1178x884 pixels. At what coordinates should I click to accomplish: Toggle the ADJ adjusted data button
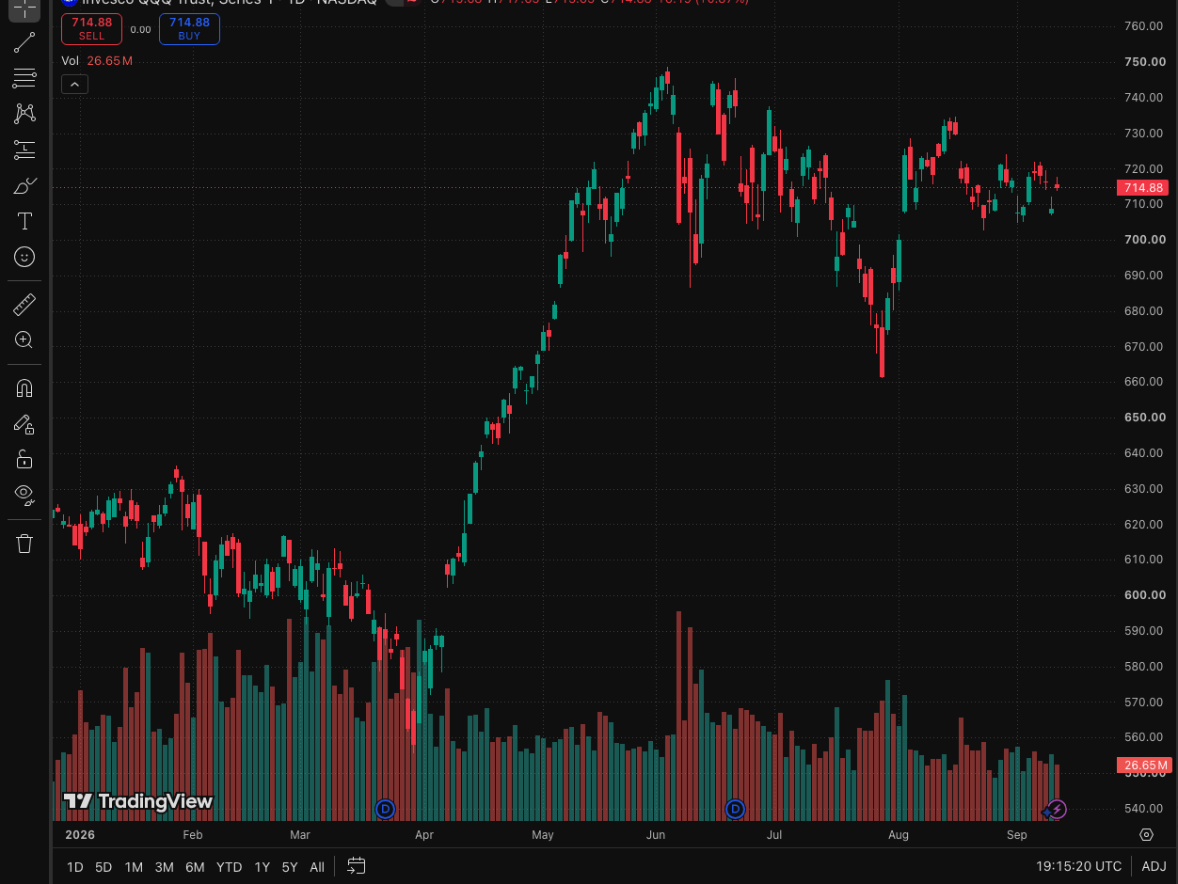click(x=1154, y=867)
